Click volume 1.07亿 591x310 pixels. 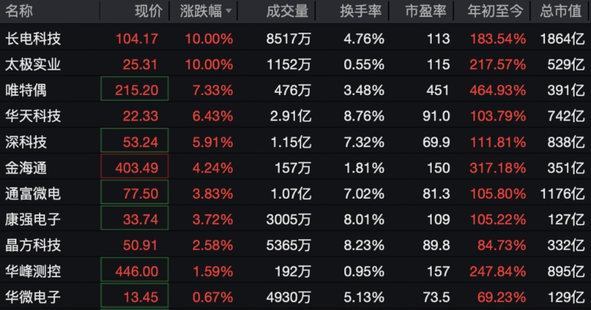[x=291, y=194]
